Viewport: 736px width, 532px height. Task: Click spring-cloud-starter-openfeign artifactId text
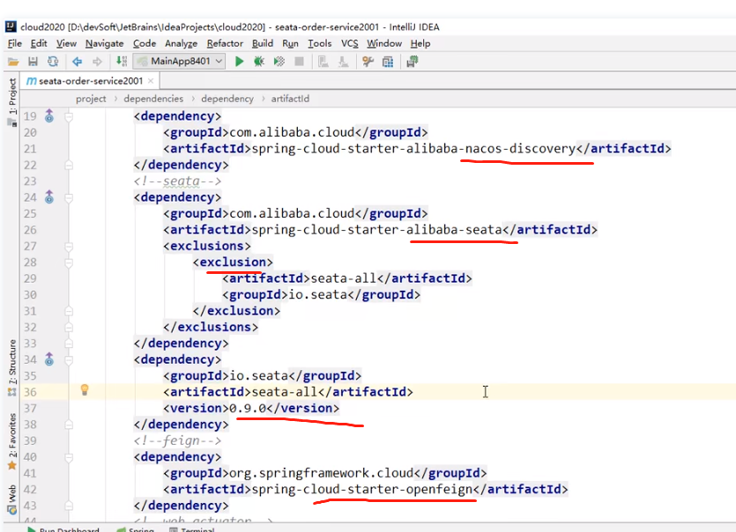(x=362, y=490)
